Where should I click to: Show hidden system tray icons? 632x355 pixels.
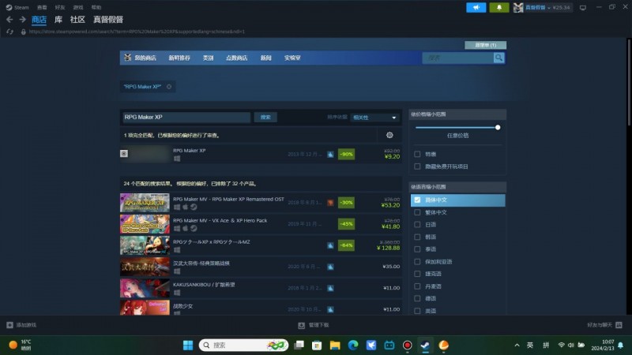pyautogui.click(x=517, y=345)
